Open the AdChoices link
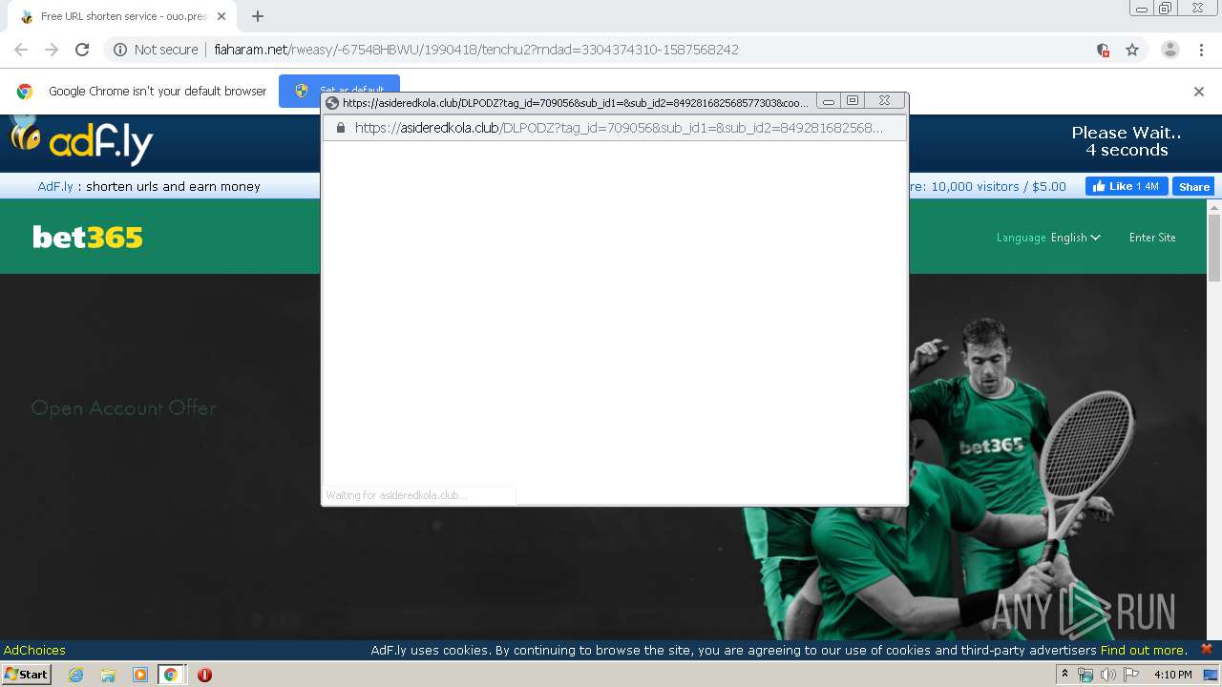 [x=34, y=650]
